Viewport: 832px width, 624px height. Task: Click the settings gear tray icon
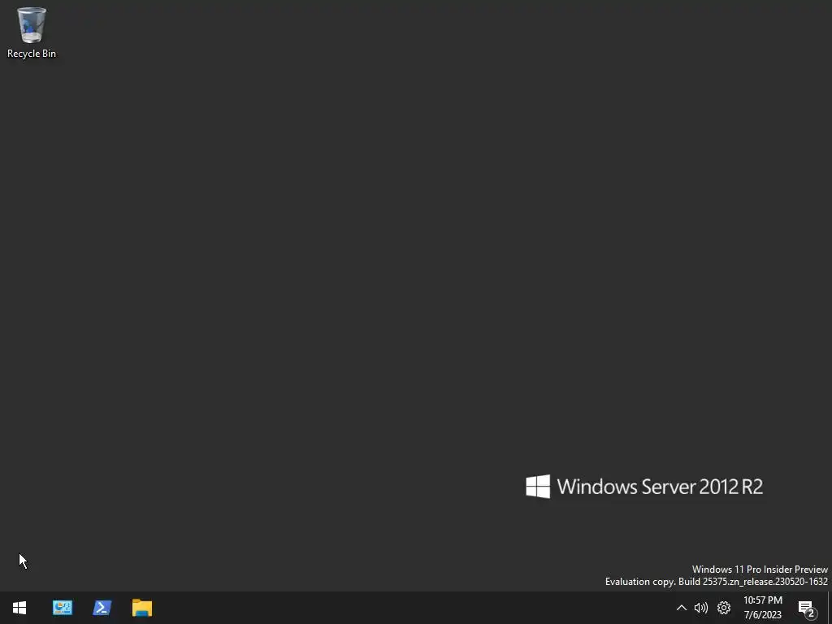click(x=724, y=608)
